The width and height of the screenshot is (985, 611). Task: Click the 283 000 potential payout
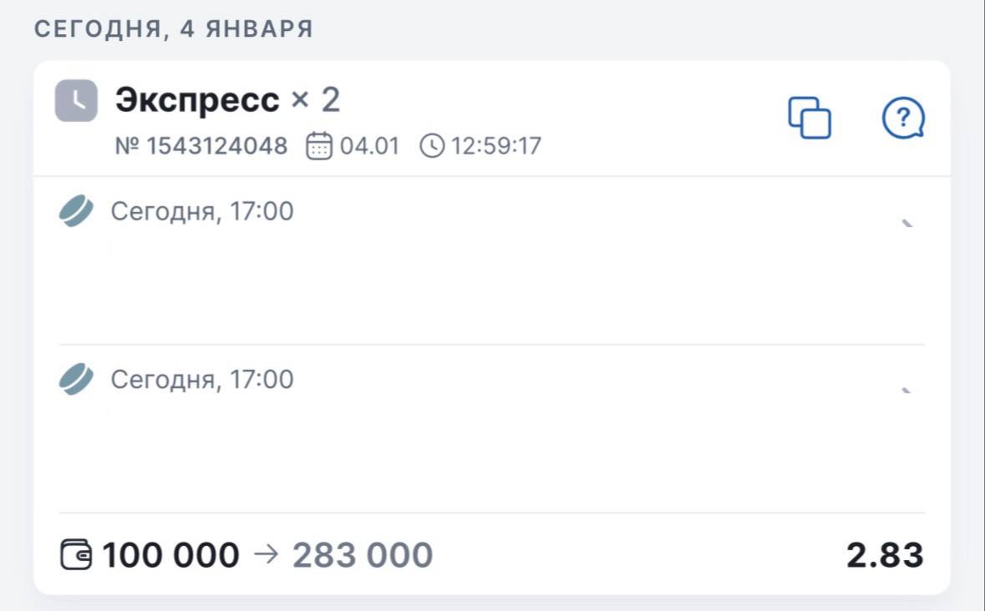pos(363,555)
